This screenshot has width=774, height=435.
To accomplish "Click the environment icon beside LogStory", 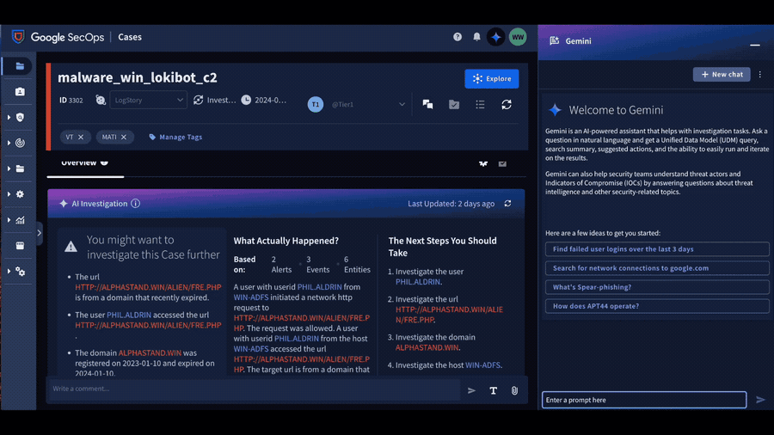I will 101,100.
